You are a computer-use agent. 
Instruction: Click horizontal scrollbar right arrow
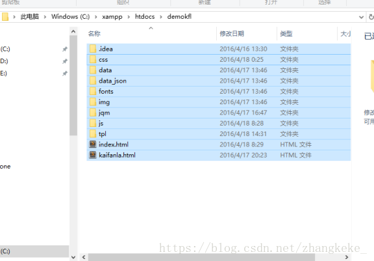pyautogui.click(x=347, y=257)
